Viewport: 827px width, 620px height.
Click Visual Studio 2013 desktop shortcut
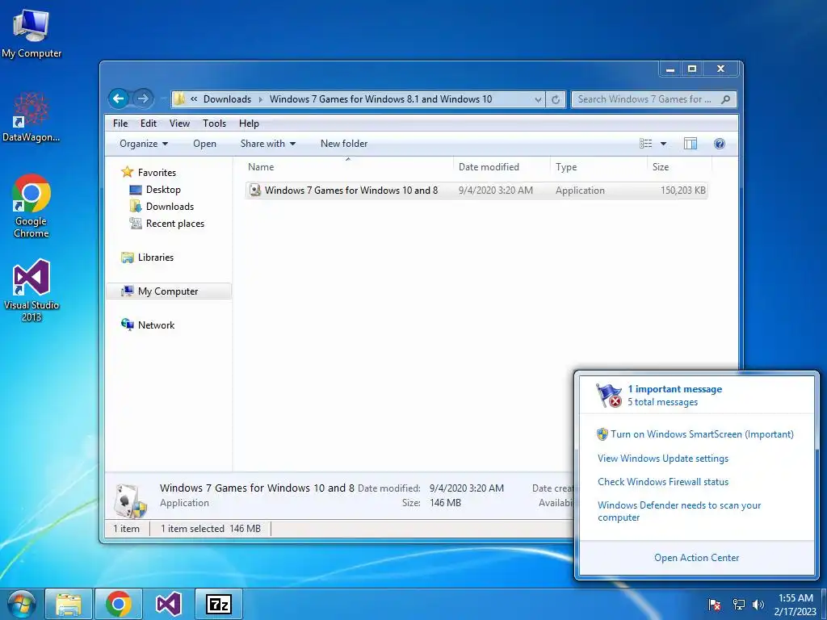(x=31, y=290)
